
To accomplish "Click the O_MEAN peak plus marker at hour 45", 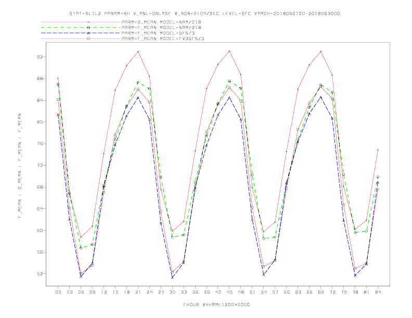I will click(x=229, y=51).
